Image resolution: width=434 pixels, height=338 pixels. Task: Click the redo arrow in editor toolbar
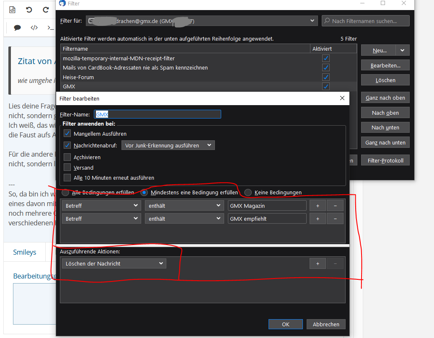pyautogui.click(x=46, y=10)
